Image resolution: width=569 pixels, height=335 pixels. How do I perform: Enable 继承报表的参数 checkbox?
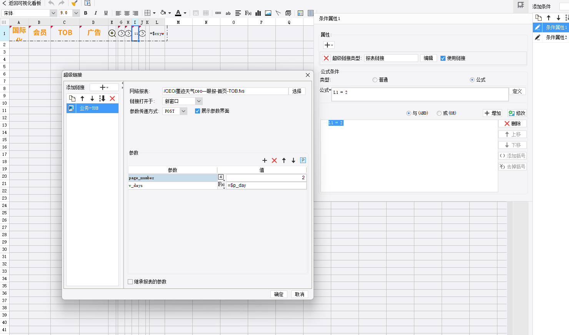130,282
